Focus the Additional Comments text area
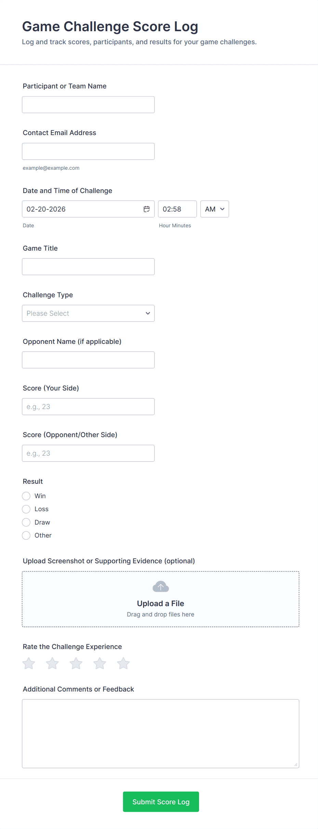The width and height of the screenshot is (318, 829). [160, 733]
